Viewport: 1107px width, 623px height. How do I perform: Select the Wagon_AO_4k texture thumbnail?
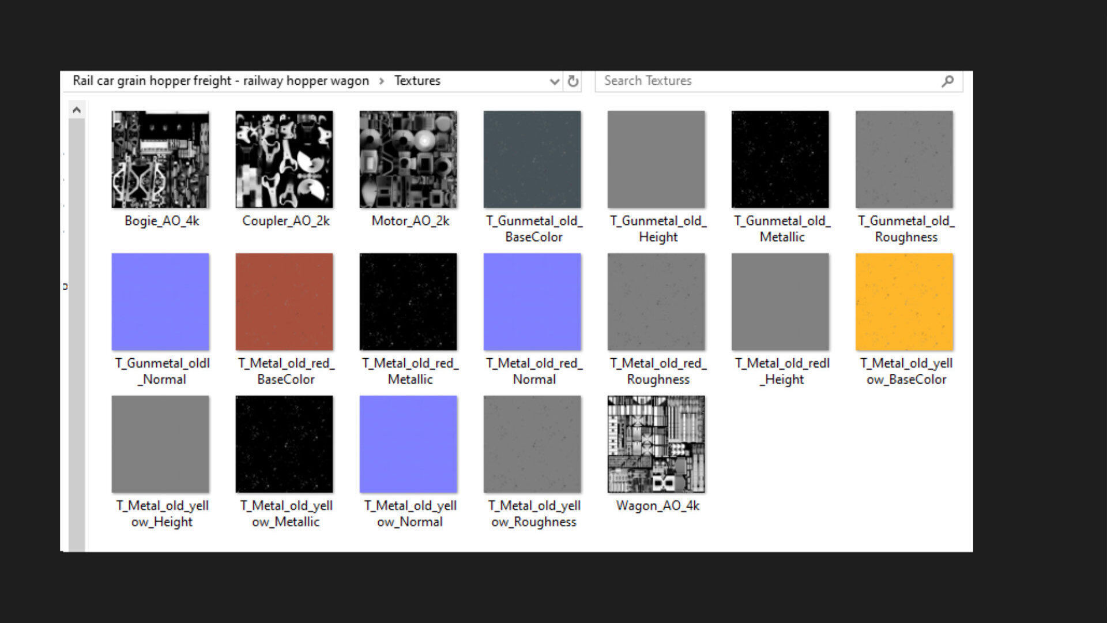[x=656, y=444]
